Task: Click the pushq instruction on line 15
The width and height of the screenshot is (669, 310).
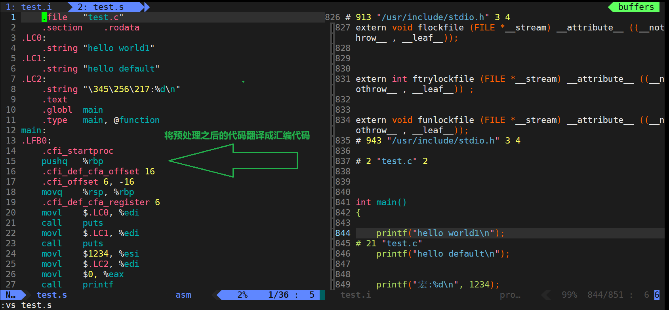Action: point(55,161)
